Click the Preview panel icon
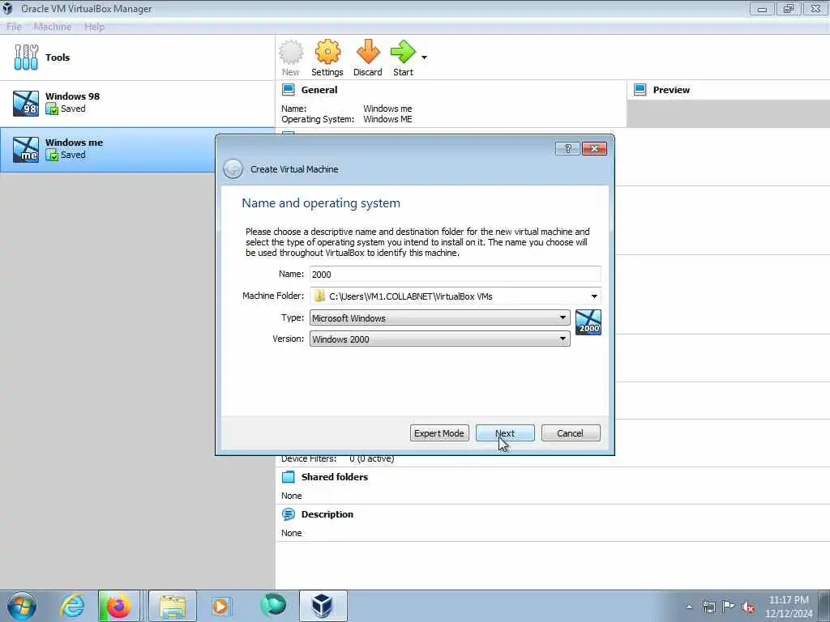Image resolution: width=830 pixels, height=622 pixels. (x=640, y=90)
